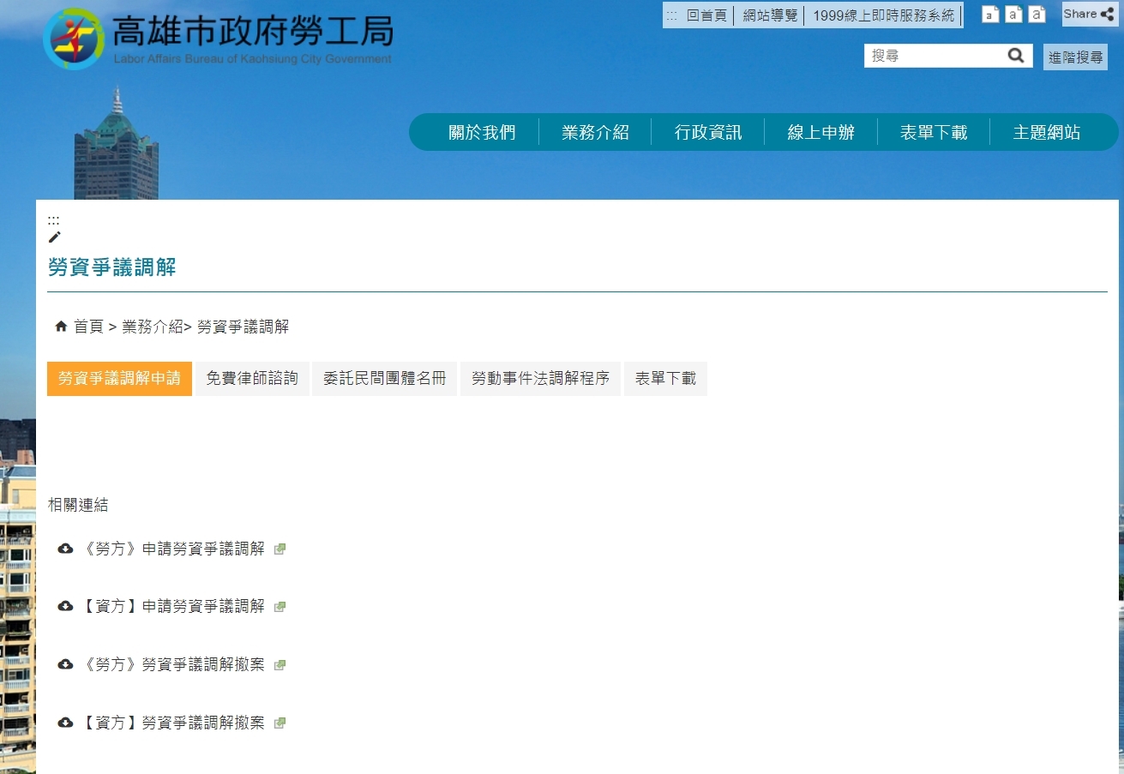Click the pencil edit icon
The image size is (1124, 774).
[55, 237]
